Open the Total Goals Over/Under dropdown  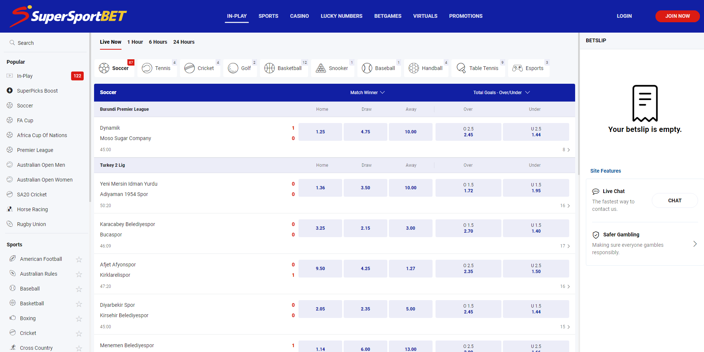[x=501, y=93]
